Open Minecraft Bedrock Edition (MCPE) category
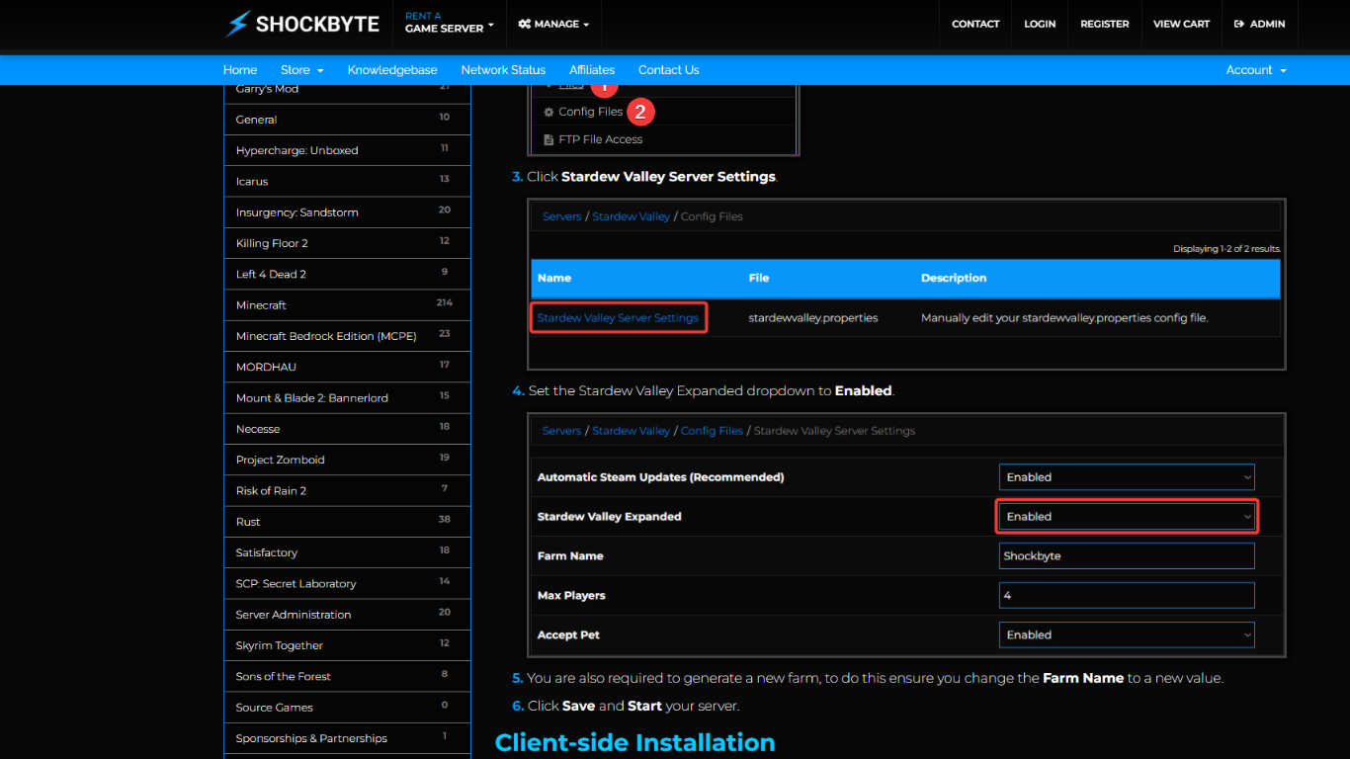This screenshot has height=759, width=1350. 347,336
